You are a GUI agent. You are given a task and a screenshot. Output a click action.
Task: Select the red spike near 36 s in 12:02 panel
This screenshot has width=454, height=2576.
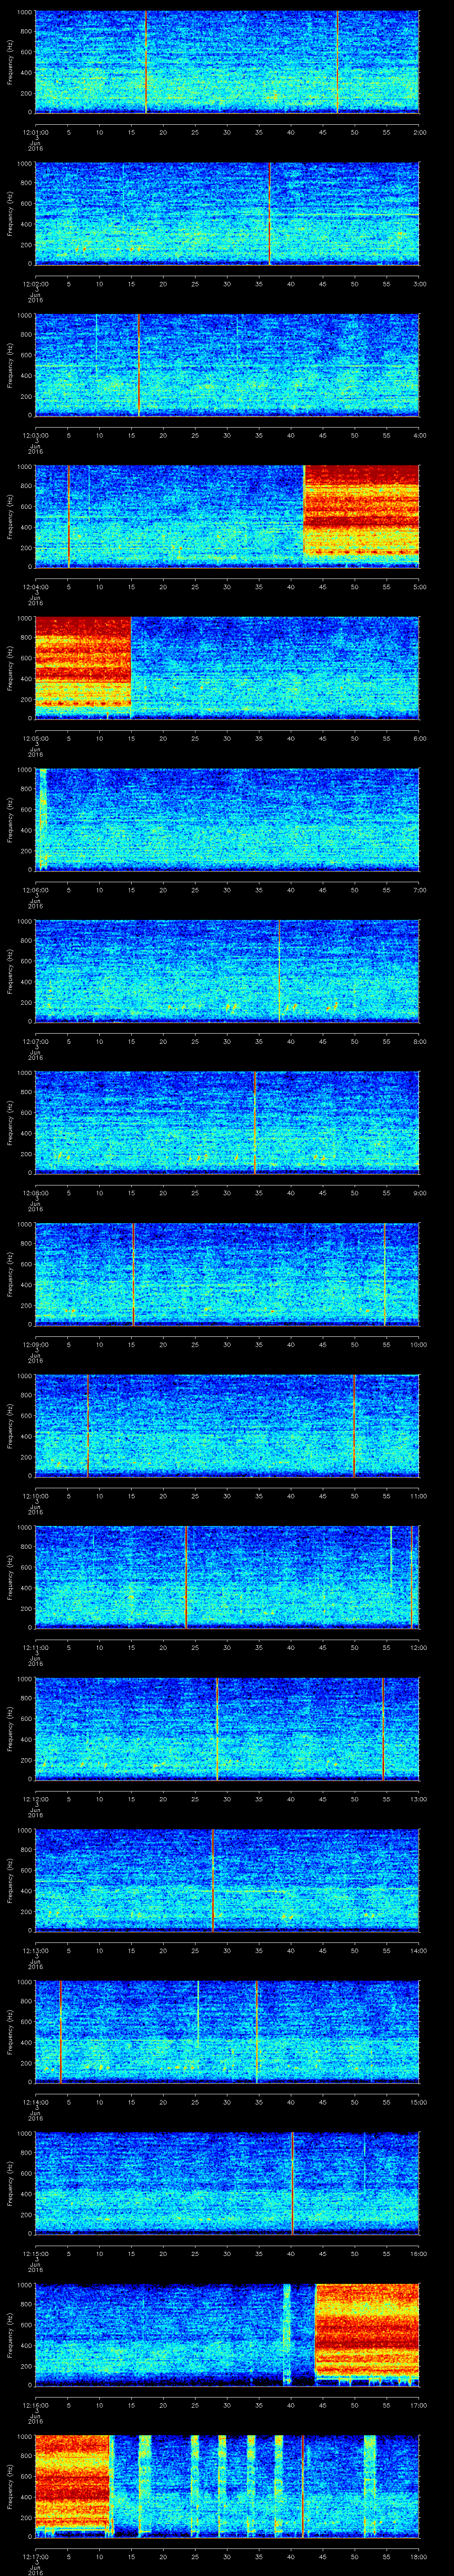[x=270, y=213]
